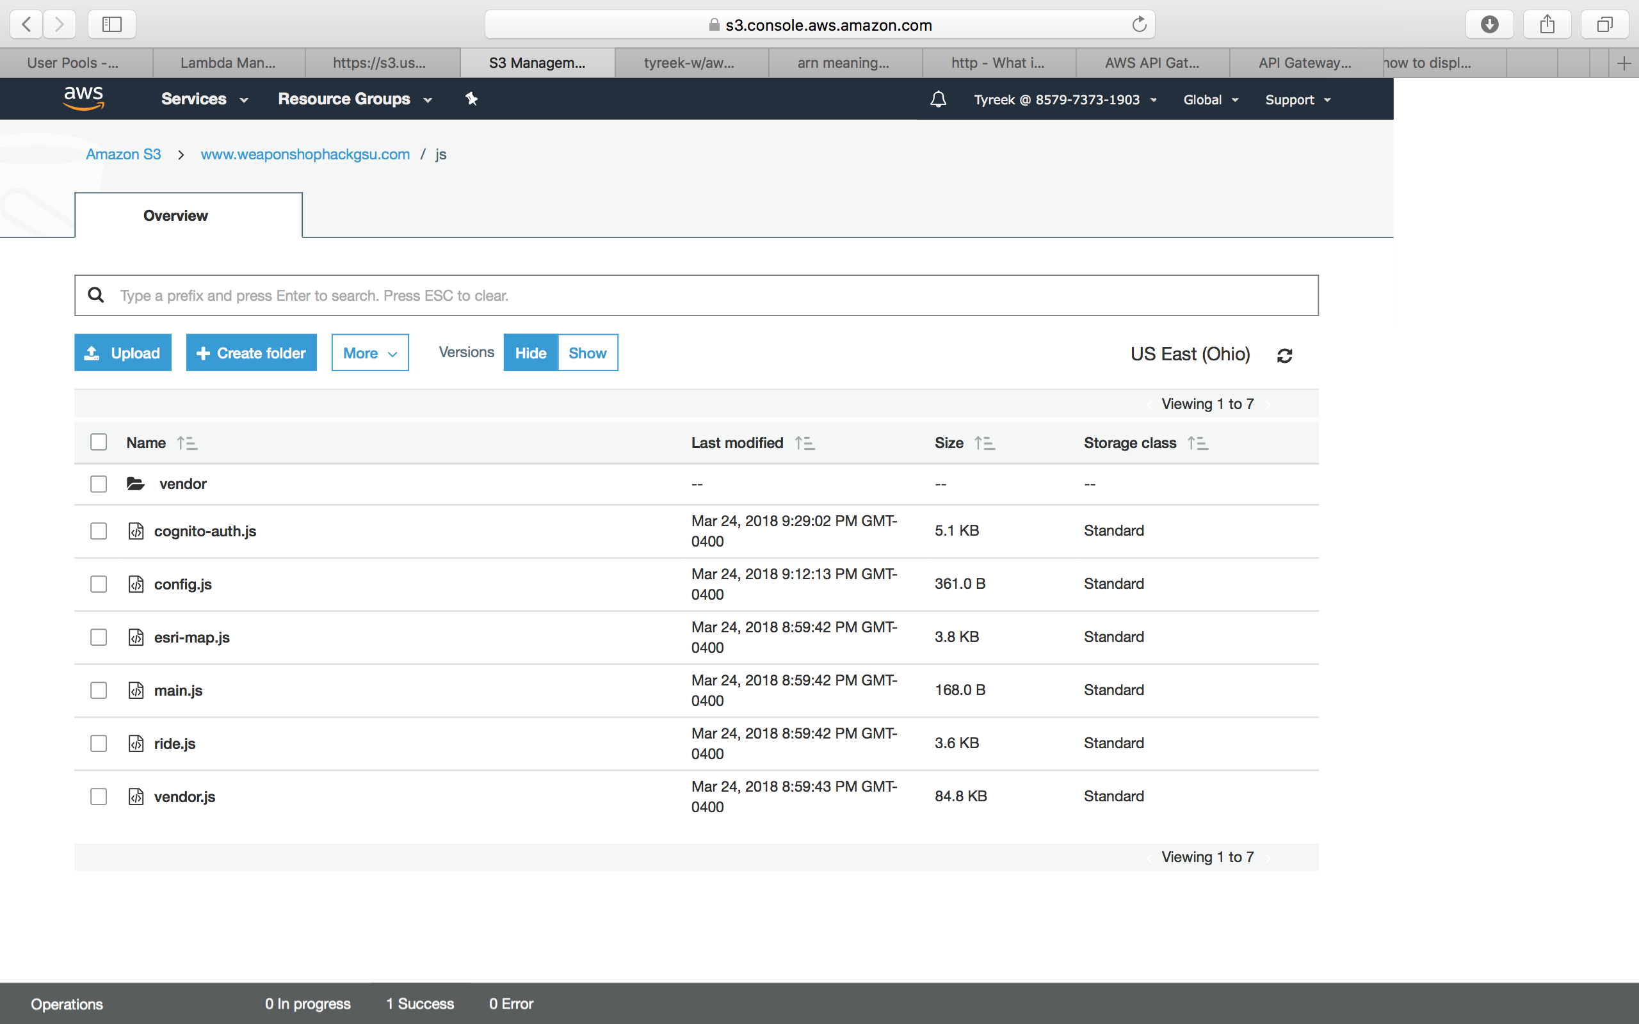
Task: Click the Safari share icon
Action: pyautogui.click(x=1547, y=24)
